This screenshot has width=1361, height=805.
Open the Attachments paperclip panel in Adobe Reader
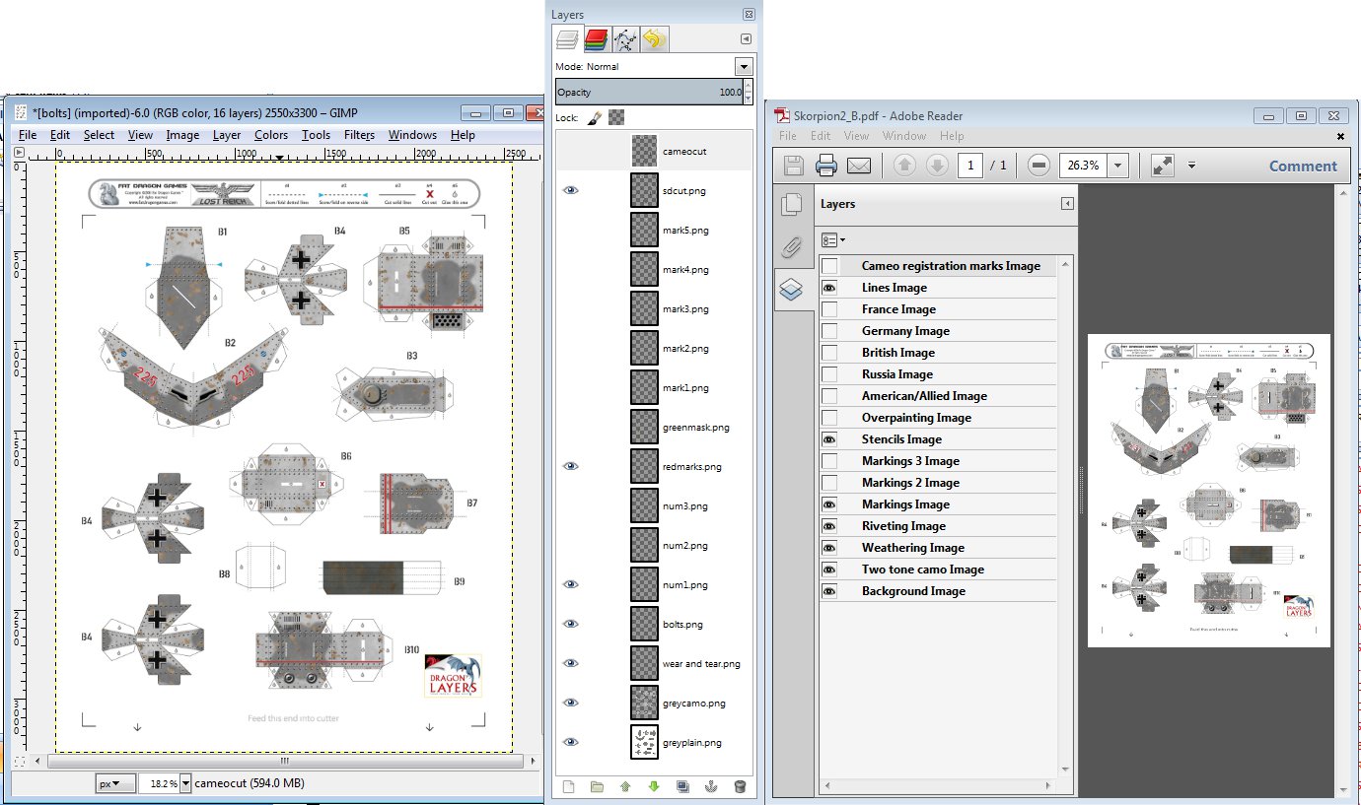(791, 246)
